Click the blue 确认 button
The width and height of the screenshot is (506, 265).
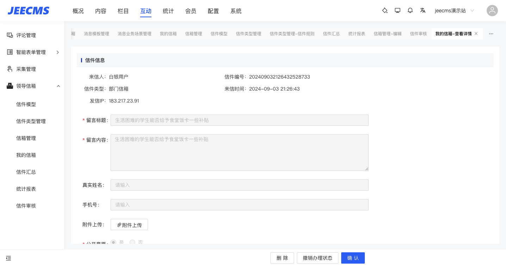click(353, 258)
